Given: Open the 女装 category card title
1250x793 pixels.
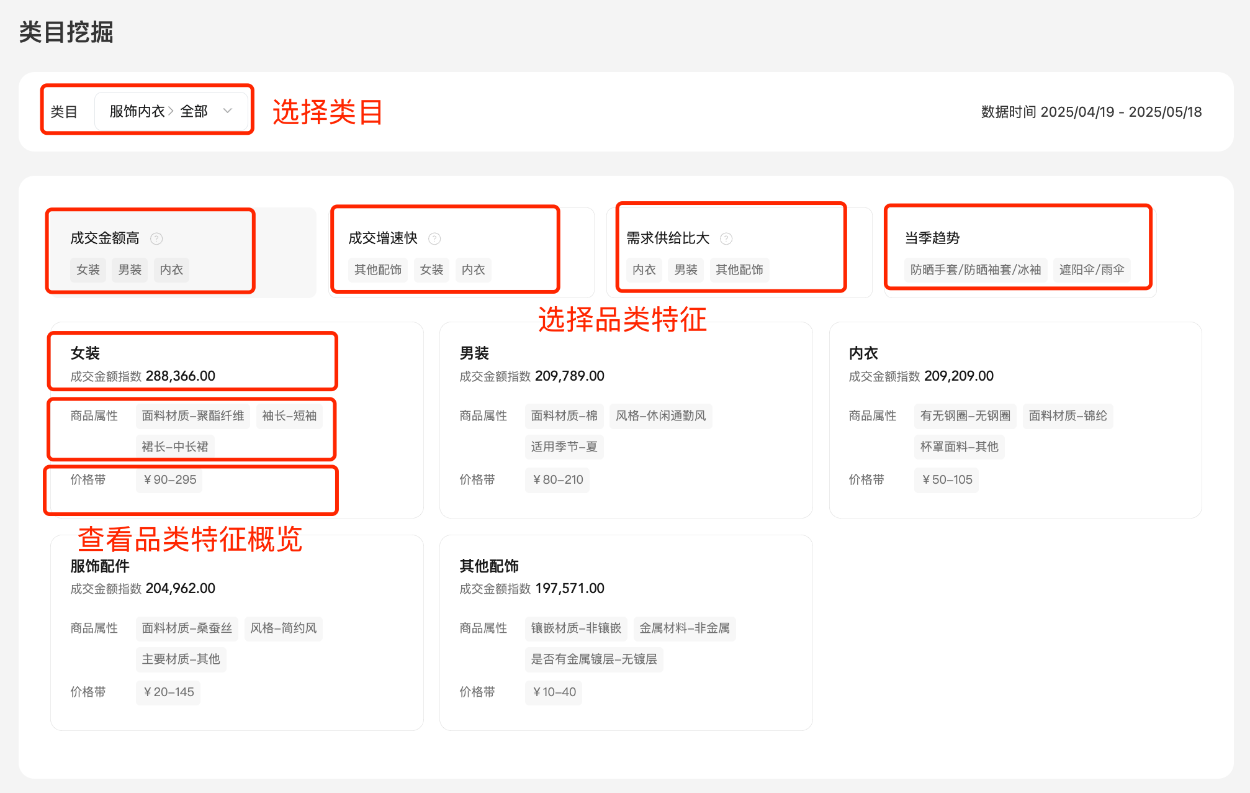Looking at the screenshot, I should [85, 353].
